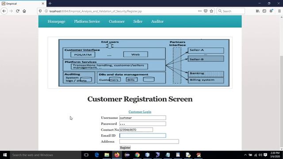283x159 pixels.
Task: Focus the browser Search box
Action: 231,11
